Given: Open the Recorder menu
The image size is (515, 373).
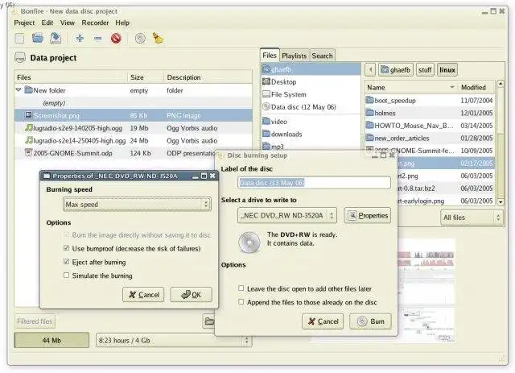Looking at the screenshot, I should (x=95, y=23).
